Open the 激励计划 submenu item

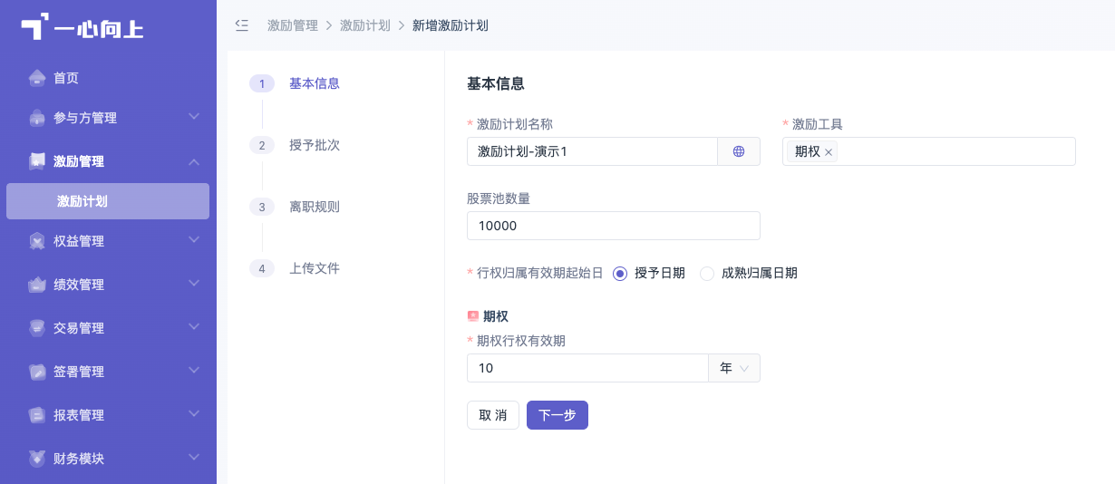pyautogui.click(x=108, y=201)
